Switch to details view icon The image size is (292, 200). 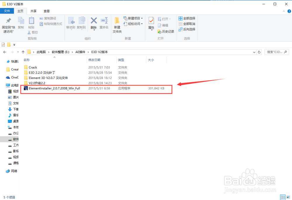(x=283, y=197)
